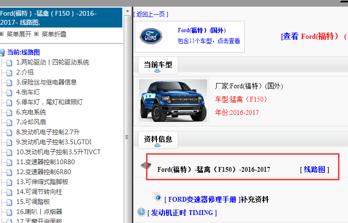Viewport: 348px width, 223px height.
Task: Select 5.停车灯，尾灯和牌照灯
Action: 49,102
